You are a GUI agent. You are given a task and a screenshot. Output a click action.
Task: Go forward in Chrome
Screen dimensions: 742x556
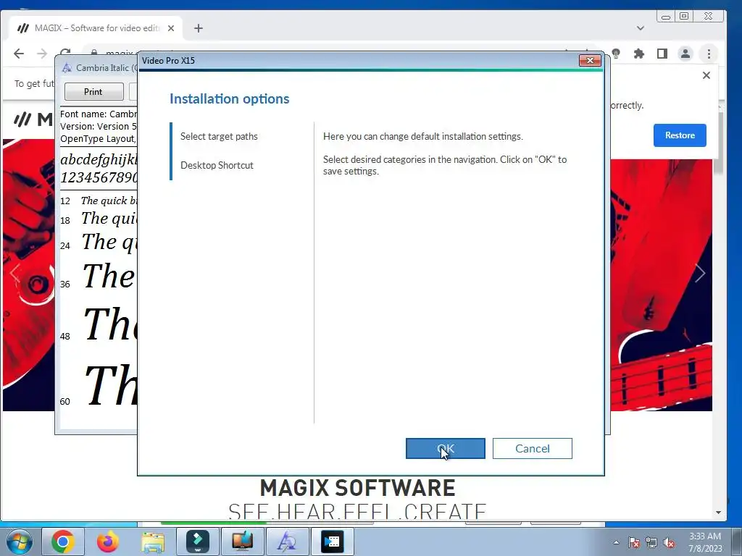click(42, 54)
